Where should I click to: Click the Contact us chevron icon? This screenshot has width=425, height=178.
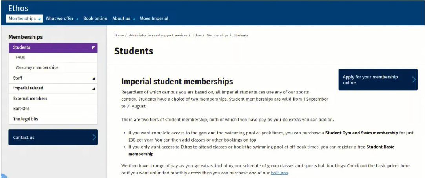(x=94, y=137)
